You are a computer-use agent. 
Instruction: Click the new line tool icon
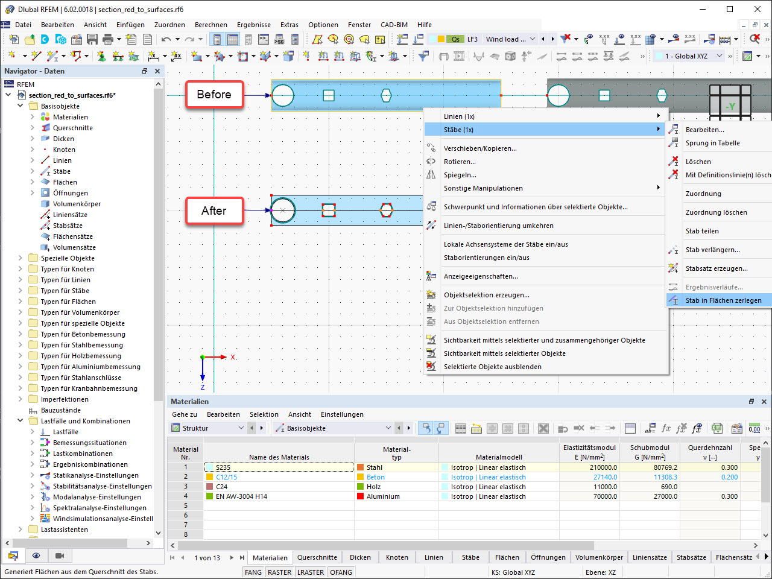pyautogui.click(x=36, y=56)
